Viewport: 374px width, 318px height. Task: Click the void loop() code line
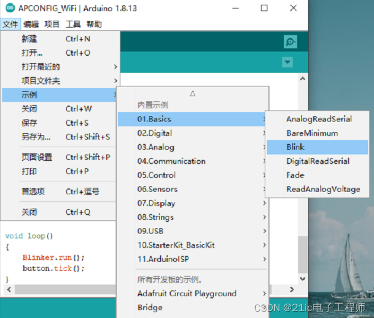coord(29,236)
